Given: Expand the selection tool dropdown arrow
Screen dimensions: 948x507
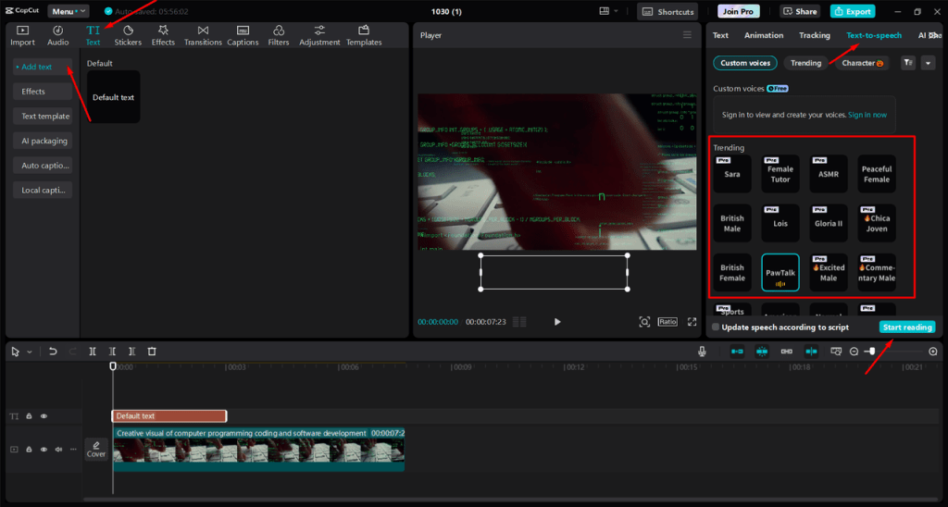Looking at the screenshot, I should tap(30, 352).
